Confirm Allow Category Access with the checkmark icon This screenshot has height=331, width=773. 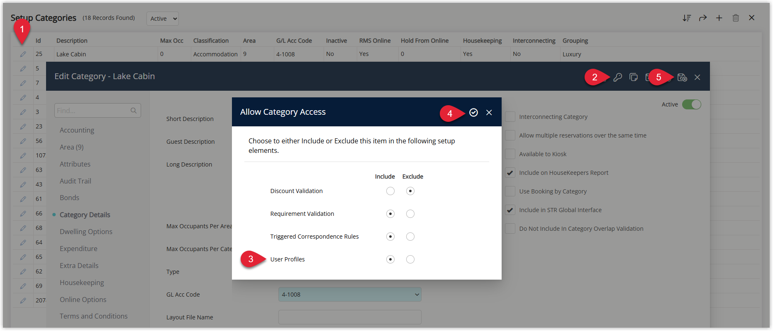coord(473,112)
